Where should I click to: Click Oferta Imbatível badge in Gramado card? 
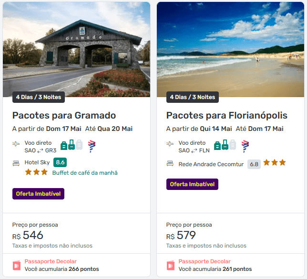pos(38,194)
